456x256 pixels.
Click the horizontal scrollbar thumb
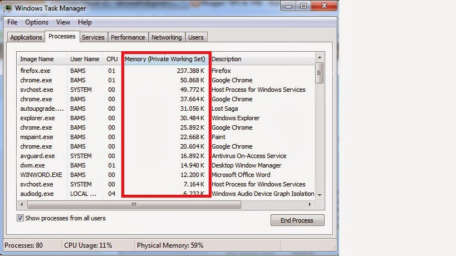click(134, 204)
